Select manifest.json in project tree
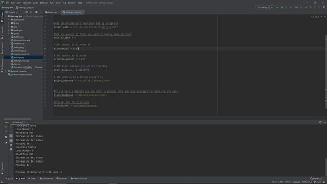This screenshot has height=184, width=327. tap(20, 51)
